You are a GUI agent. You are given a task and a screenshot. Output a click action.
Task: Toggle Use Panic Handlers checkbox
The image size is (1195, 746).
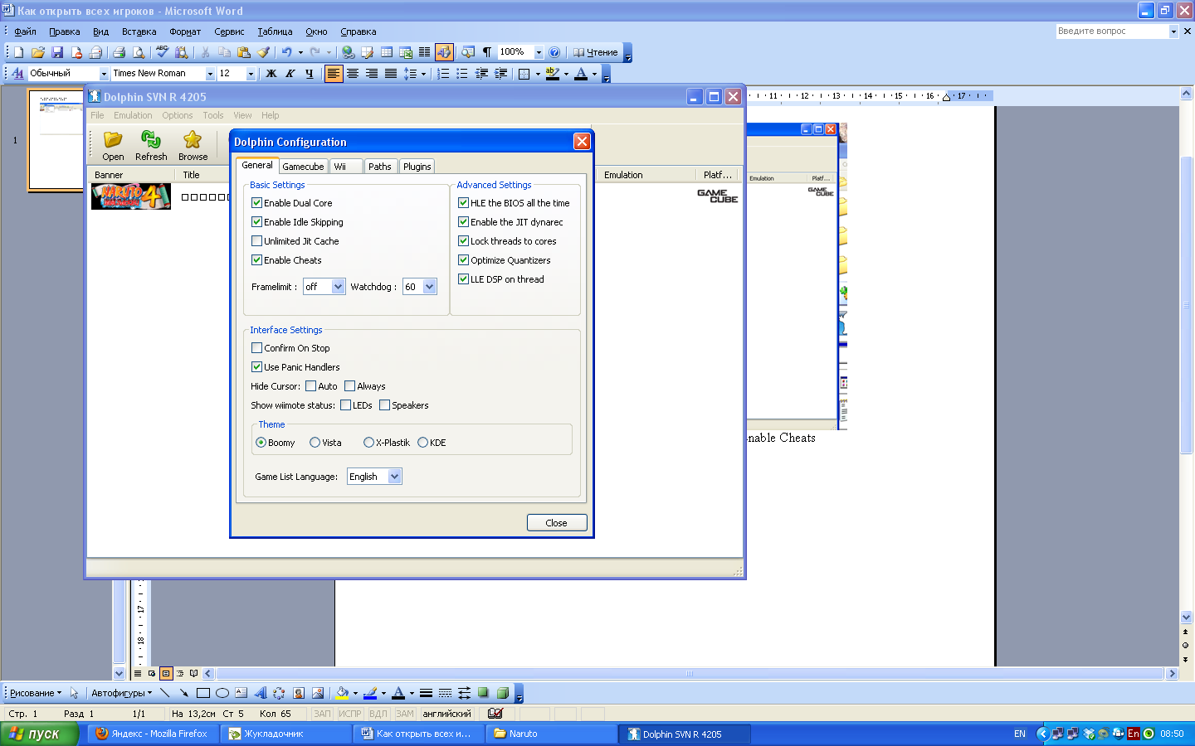[x=257, y=367]
